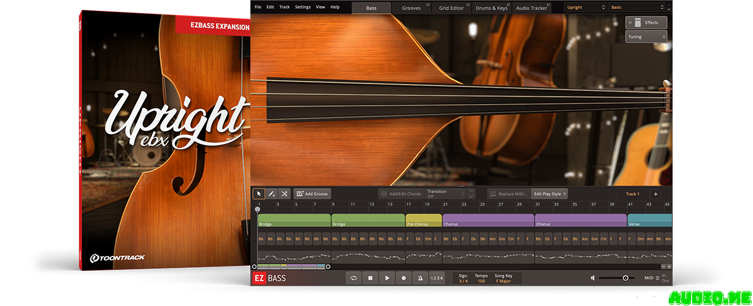The image size is (753, 306).
Task: Click Replace MIDI button
Action: click(508, 194)
